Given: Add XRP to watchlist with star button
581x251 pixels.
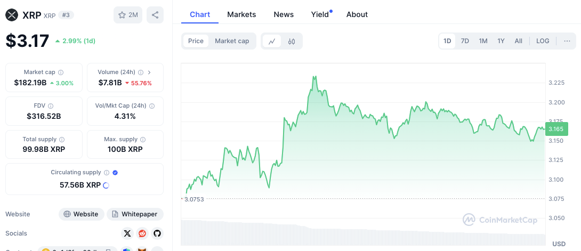Looking at the screenshot, I should [128, 15].
